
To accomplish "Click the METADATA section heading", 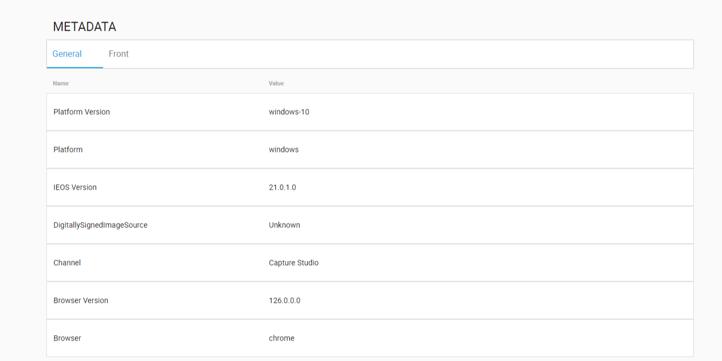I will [x=84, y=26].
